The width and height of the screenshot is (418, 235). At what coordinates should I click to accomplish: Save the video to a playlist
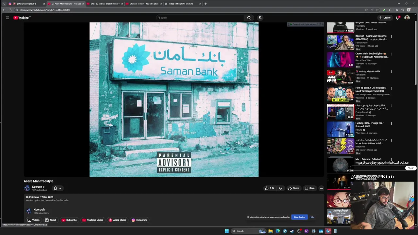coord(309,188)
